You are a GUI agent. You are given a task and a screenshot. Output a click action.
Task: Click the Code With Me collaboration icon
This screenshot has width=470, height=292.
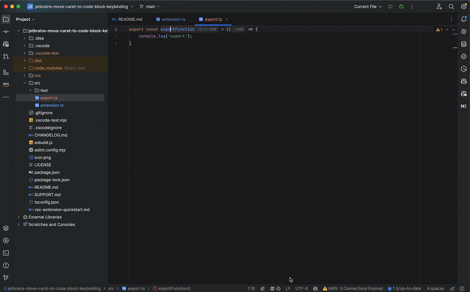[x=439, y=6]
